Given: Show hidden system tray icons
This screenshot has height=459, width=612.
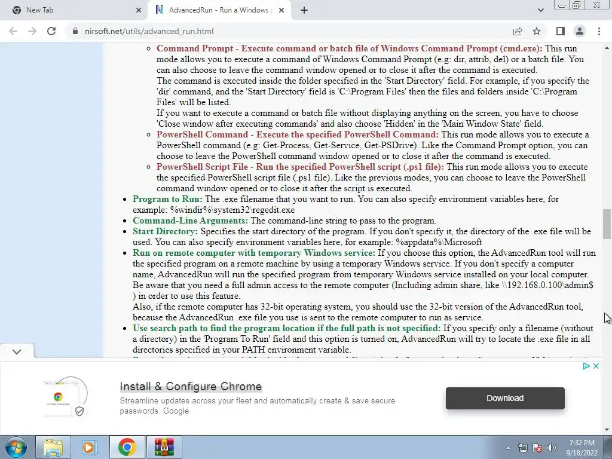Looking at the screenshot, I should point(508,448).
